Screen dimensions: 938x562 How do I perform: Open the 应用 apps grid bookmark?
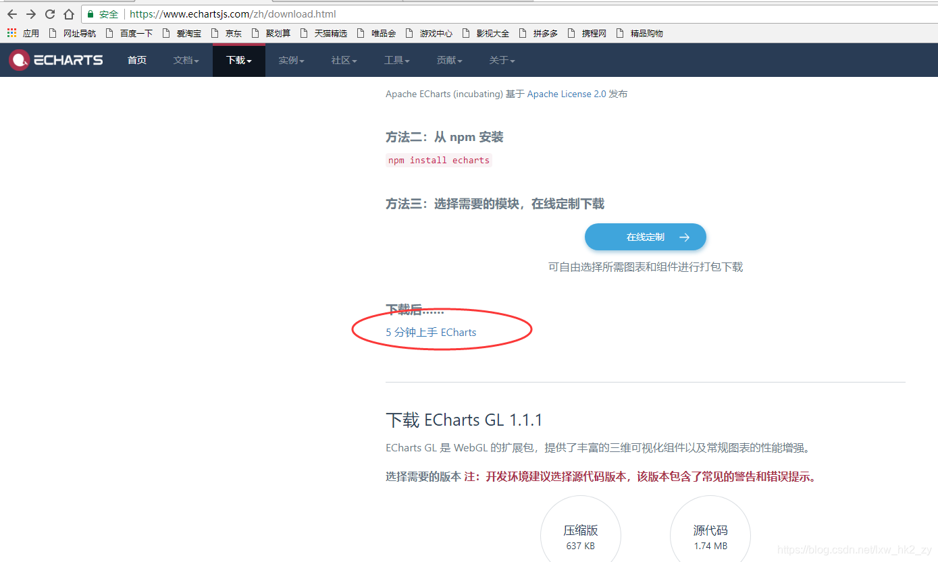23,33
